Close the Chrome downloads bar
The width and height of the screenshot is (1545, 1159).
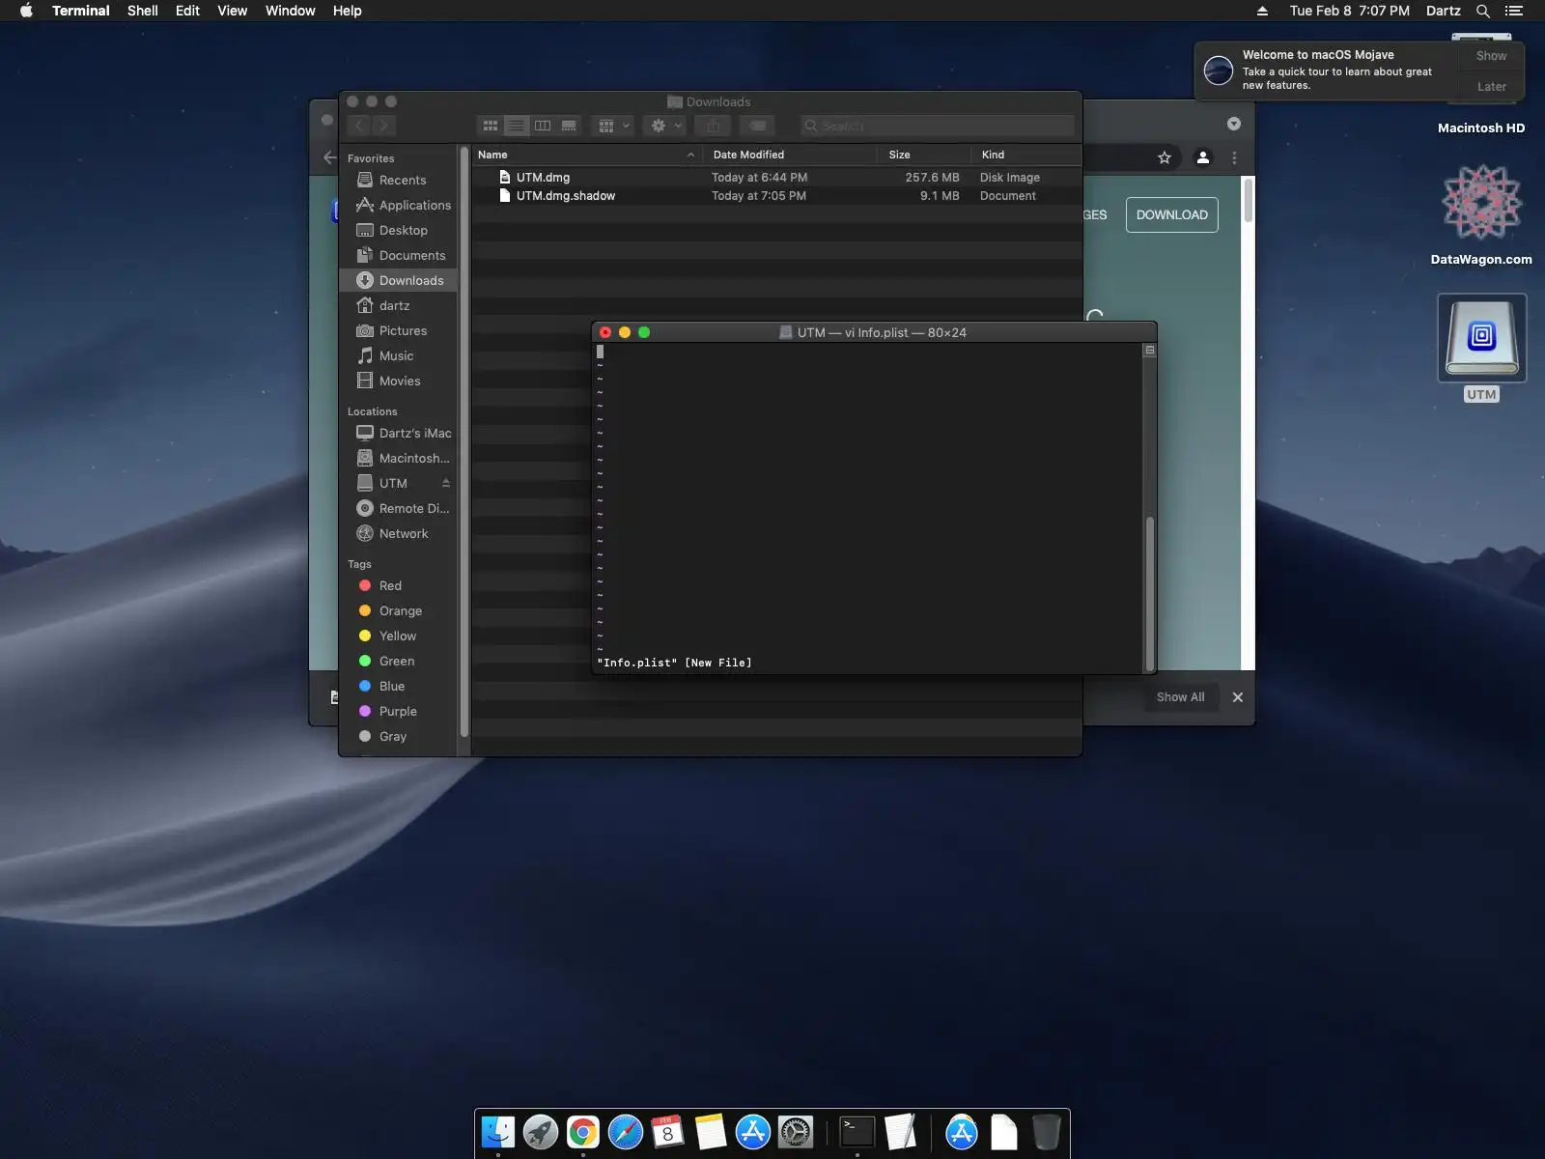[x=1238, y=697]
